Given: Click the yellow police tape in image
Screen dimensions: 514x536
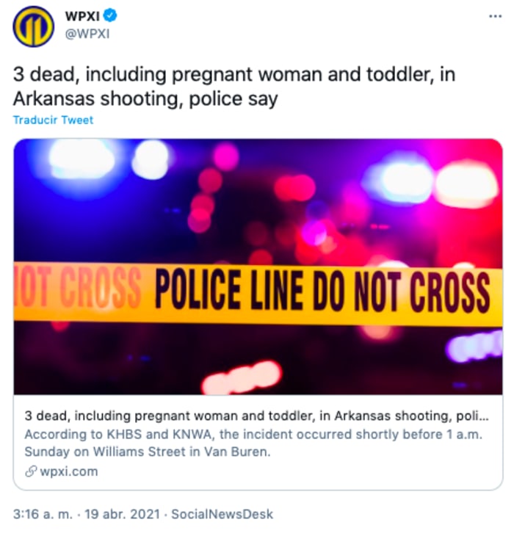Looking at the screenshot, I should point(258,294).
